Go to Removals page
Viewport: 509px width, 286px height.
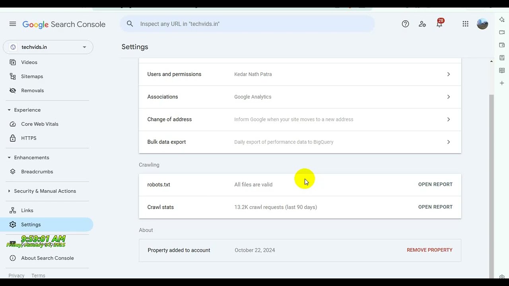pyautogui.click(x=32, y=91)
